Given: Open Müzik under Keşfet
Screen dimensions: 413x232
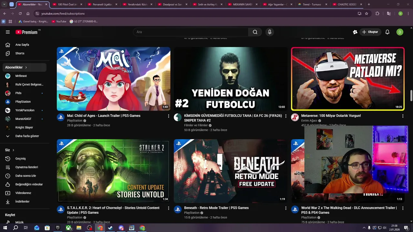Looking at the screenshot, I should point(25,222).
